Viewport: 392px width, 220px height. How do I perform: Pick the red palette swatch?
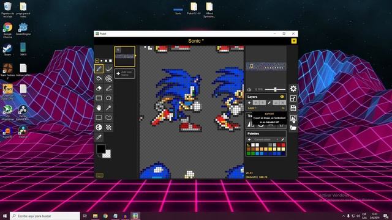(x=283, y=145)
